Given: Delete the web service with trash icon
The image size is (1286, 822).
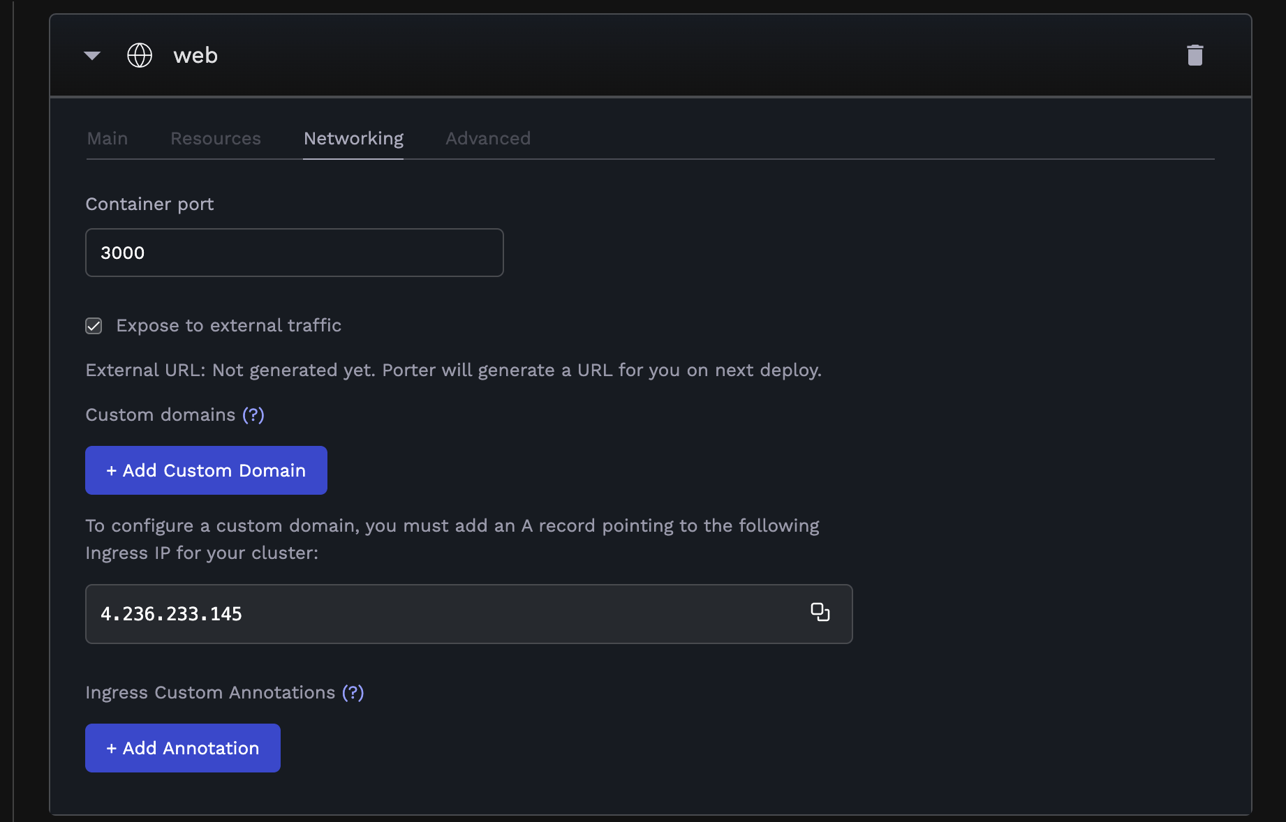Looking at the screenshot, I should (x=1195, y=55).
